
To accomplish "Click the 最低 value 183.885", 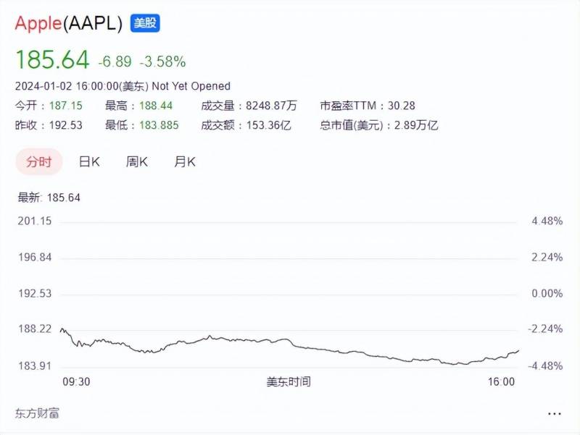I will pos(159,125).
